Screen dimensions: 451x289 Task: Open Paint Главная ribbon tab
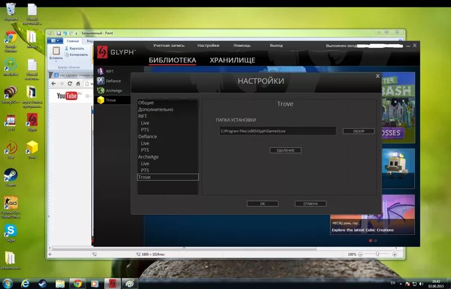(73, 41)
